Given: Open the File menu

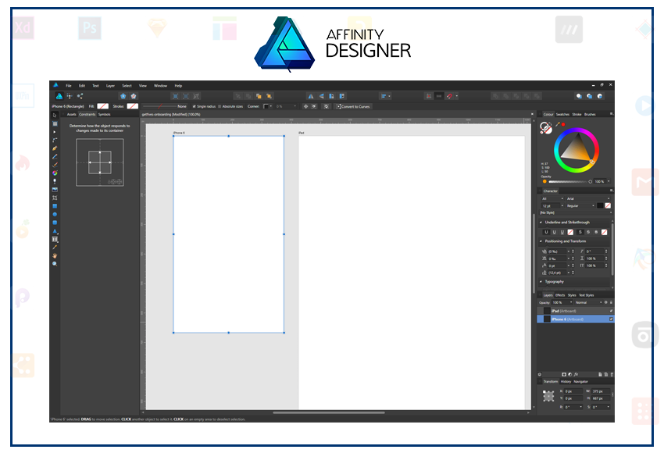Looking at the screenshot, I should point(69,85).
